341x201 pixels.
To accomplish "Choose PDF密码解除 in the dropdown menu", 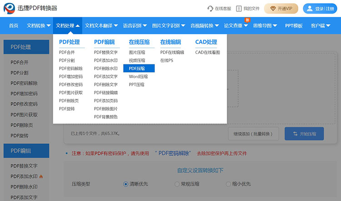I will coord(70,69).
